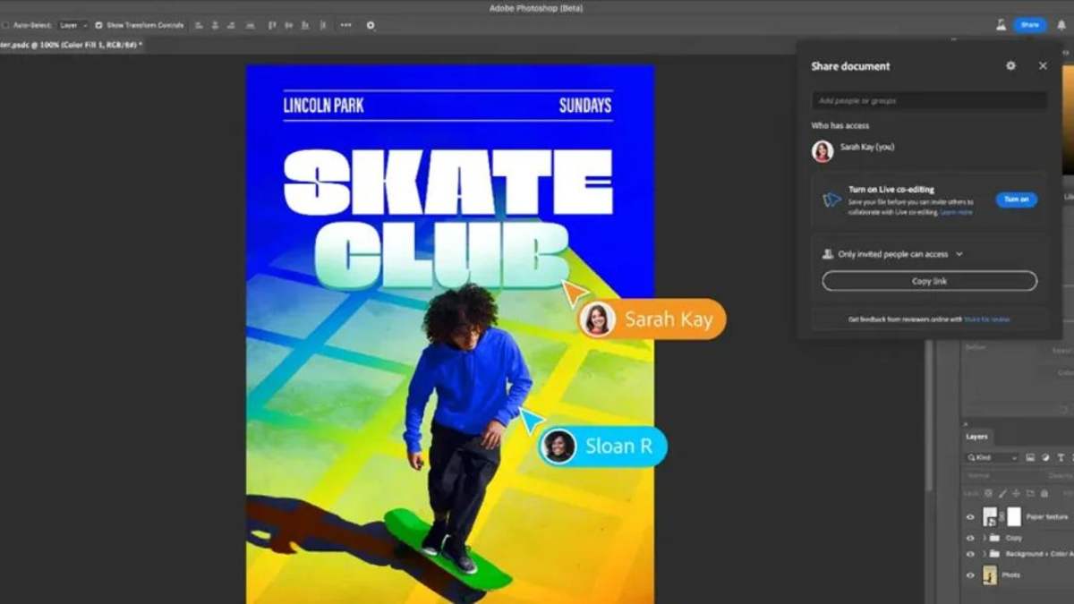Filter layers by type layers icon
The image size is (1074, 604).
1061,458
